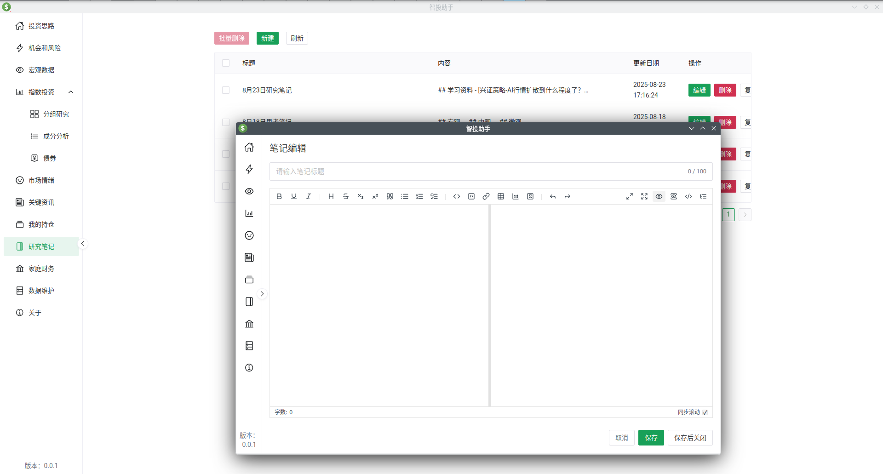Click into the 请输入笔记标题 title field
Image resolution: width=883 pixels, height=474 pixels.
491,171
